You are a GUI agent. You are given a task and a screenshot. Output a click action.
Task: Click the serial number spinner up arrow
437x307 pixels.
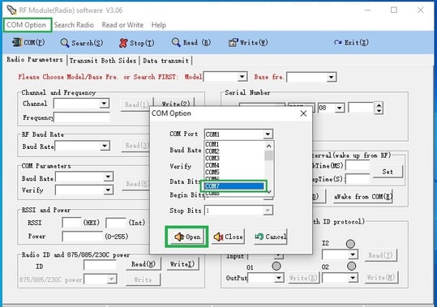tap(379, 105)
